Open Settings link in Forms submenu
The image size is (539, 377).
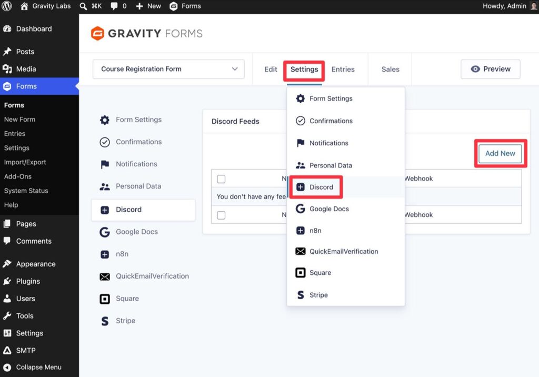(x=16, y=148)
